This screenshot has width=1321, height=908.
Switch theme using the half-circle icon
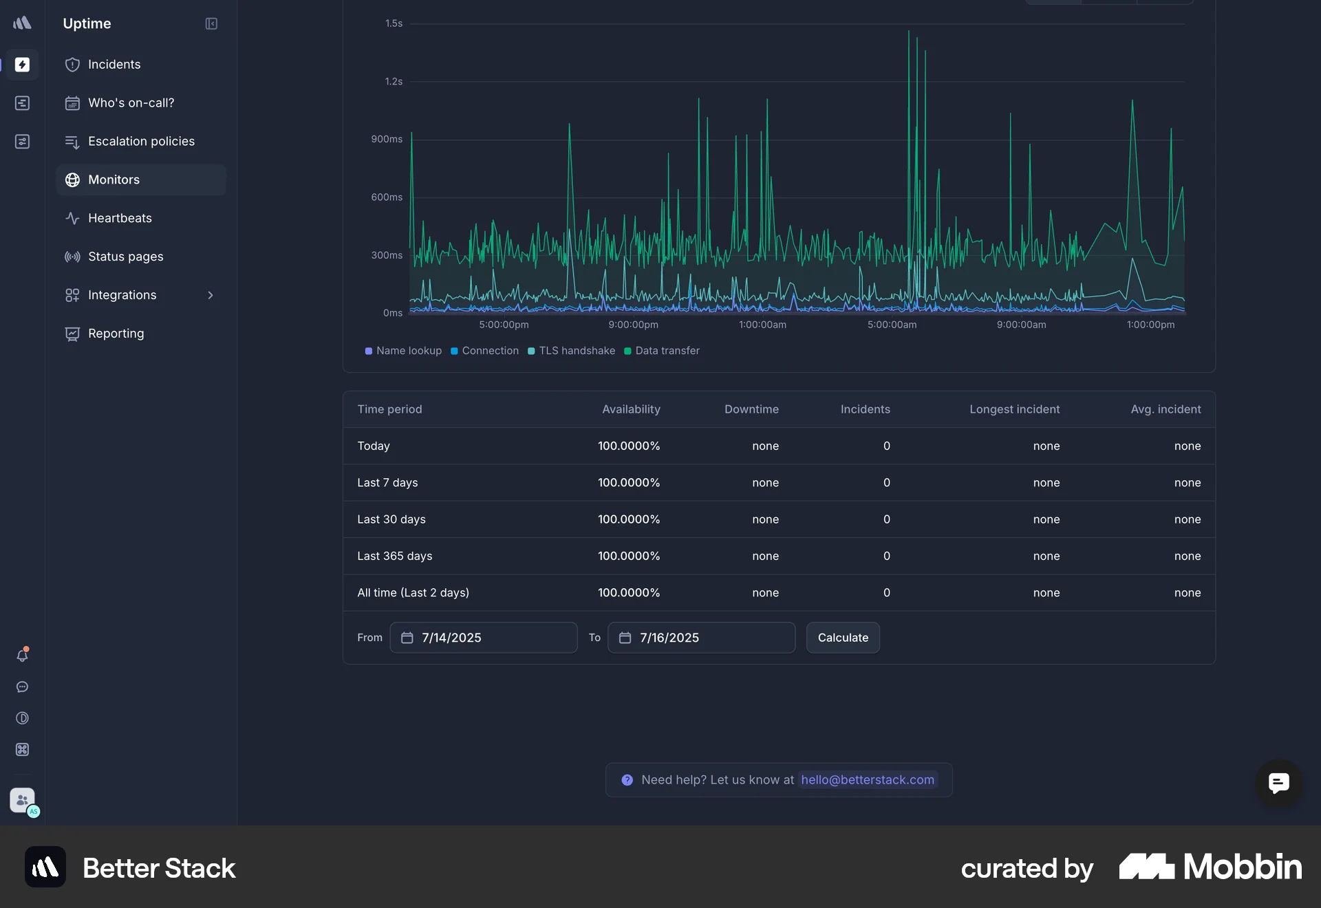click(x=23, y=718)
